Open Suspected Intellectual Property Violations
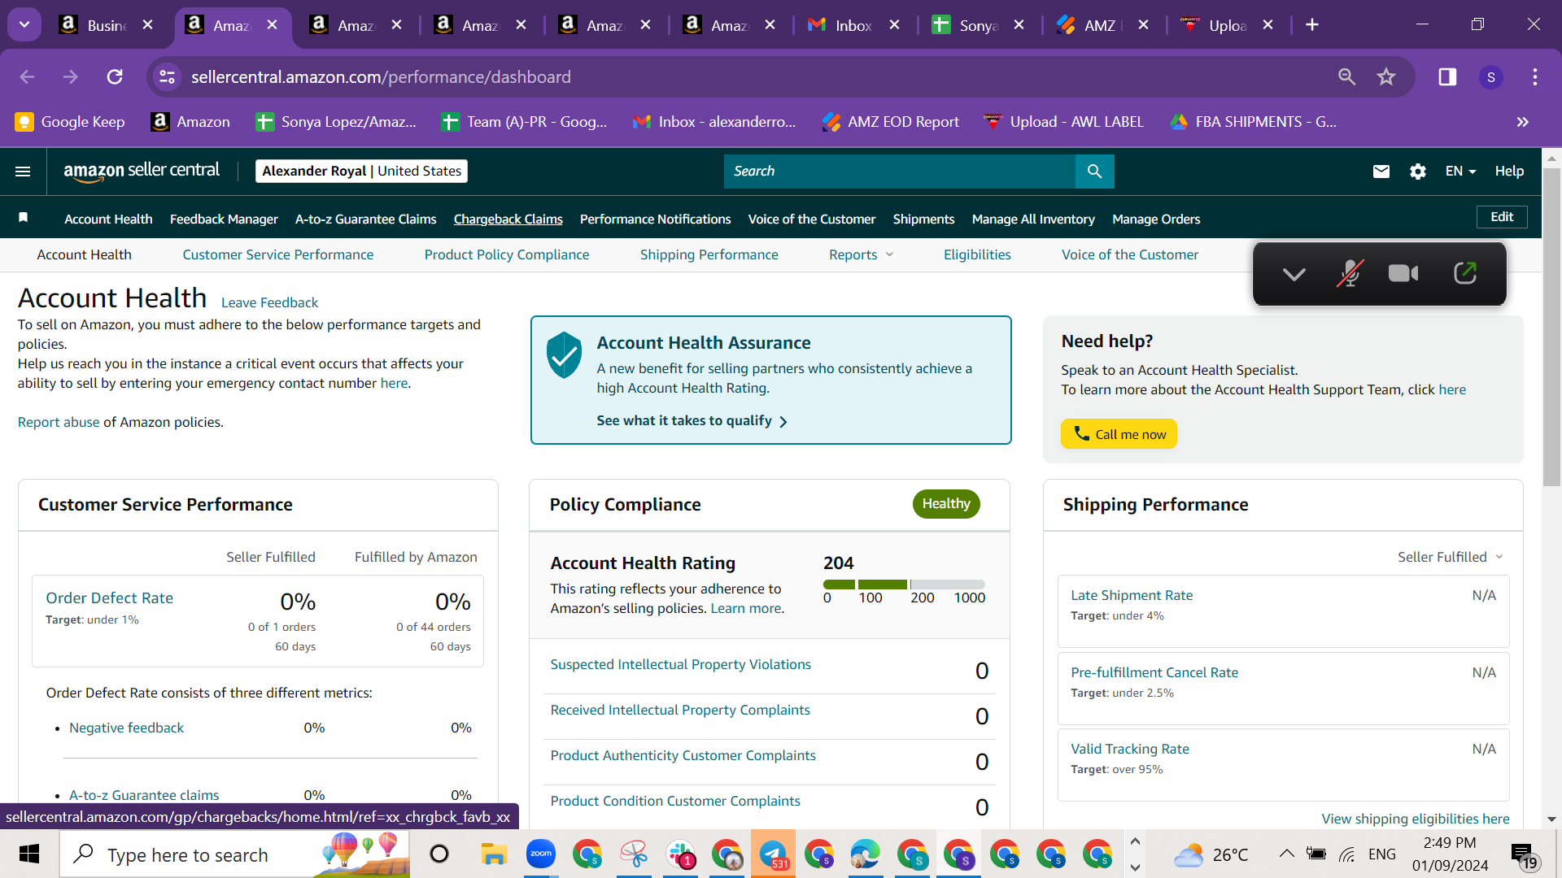Viewport: 1562px width, 878px height. click(680, 665)
